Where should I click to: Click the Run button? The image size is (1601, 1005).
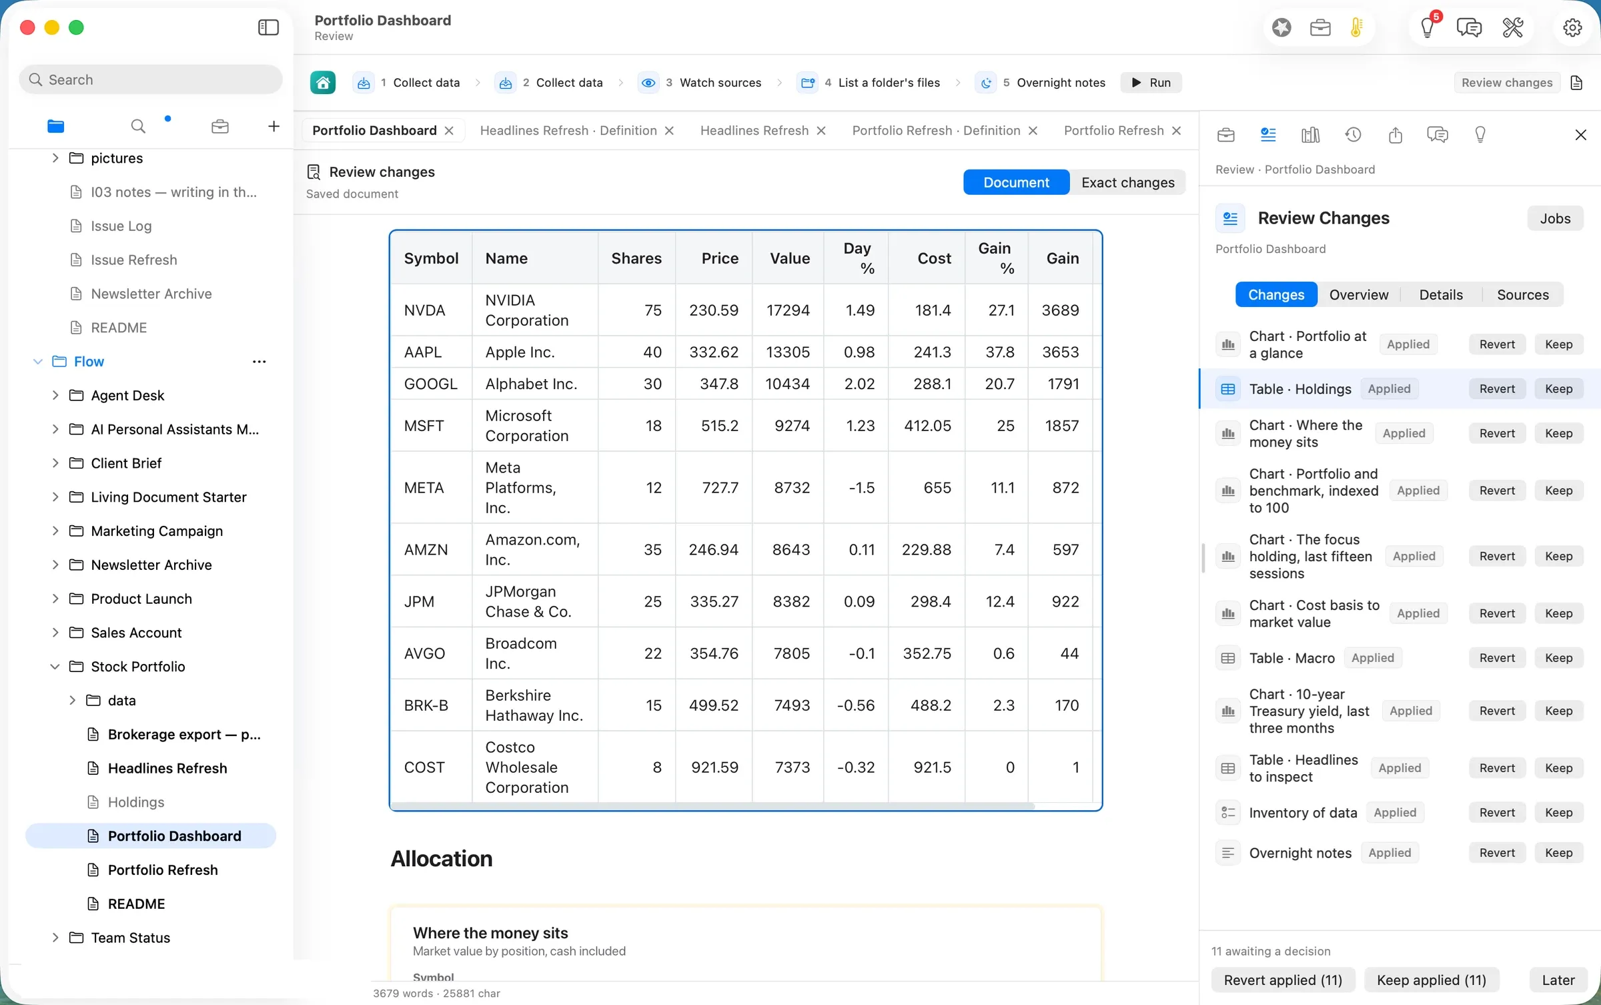pyautogui.click(x=1151, y=83)
